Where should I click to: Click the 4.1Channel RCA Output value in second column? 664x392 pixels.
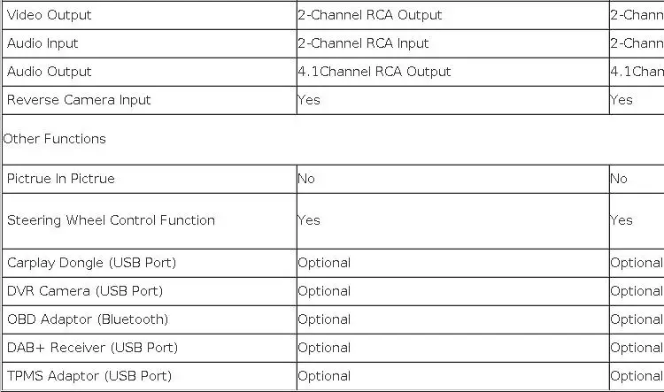[374, 72]
